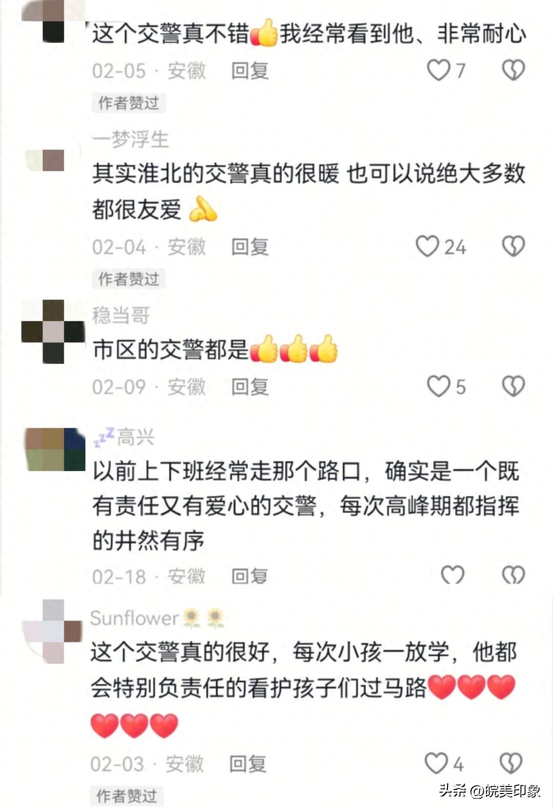553x810 pixels.
Task: Reply to 一梦浮生's comment
Action: 250,247
